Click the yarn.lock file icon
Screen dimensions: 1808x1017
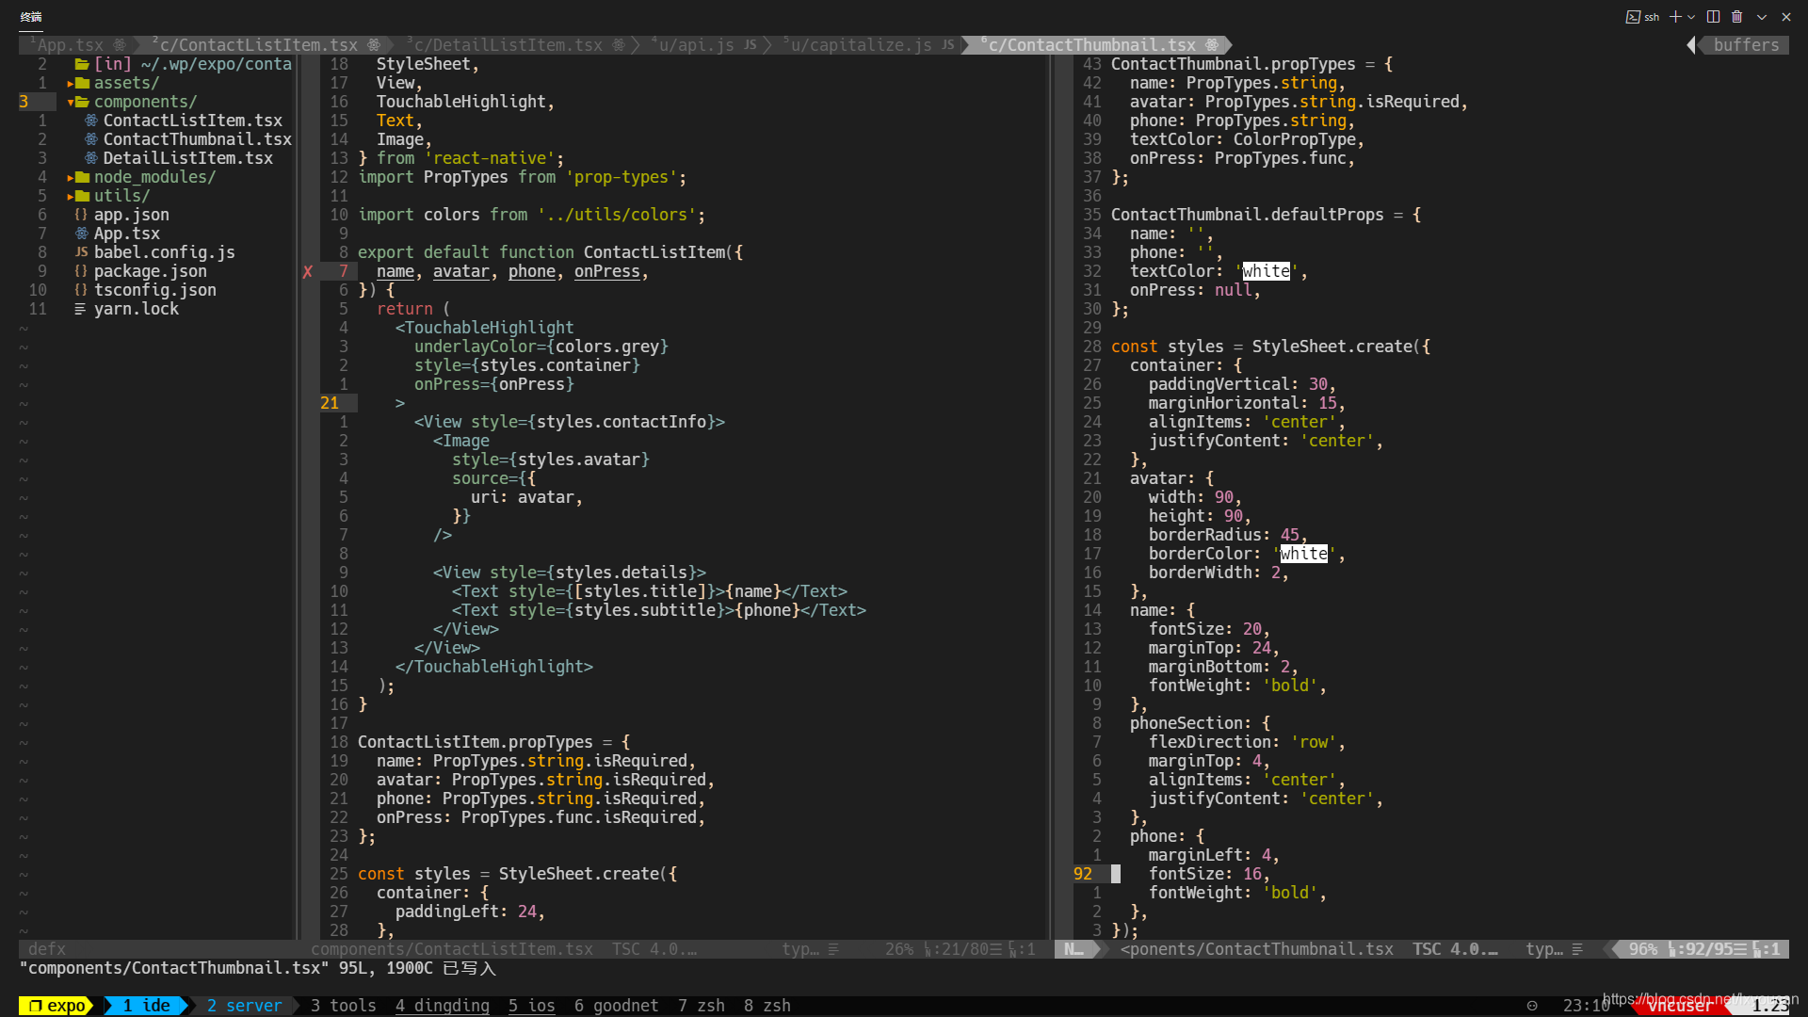(x=81, y=309)
